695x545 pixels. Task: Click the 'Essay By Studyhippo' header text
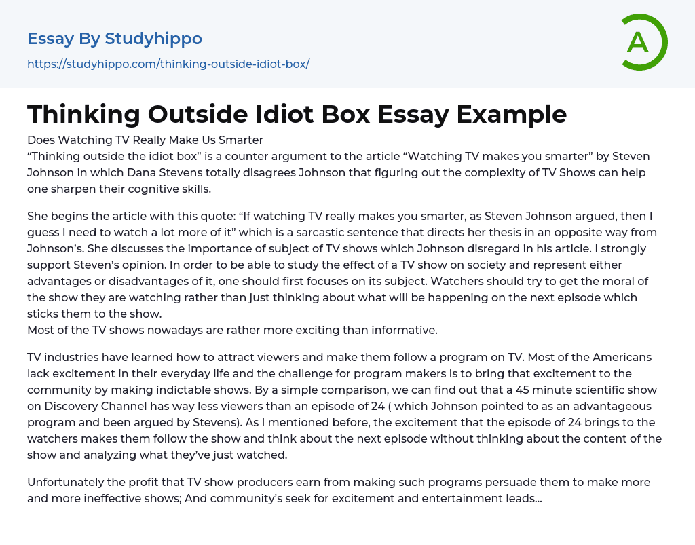click(x=115, y=39)
